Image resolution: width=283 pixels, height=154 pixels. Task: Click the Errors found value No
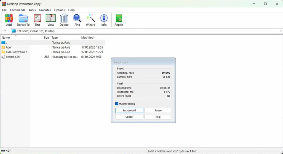[169, 96]
